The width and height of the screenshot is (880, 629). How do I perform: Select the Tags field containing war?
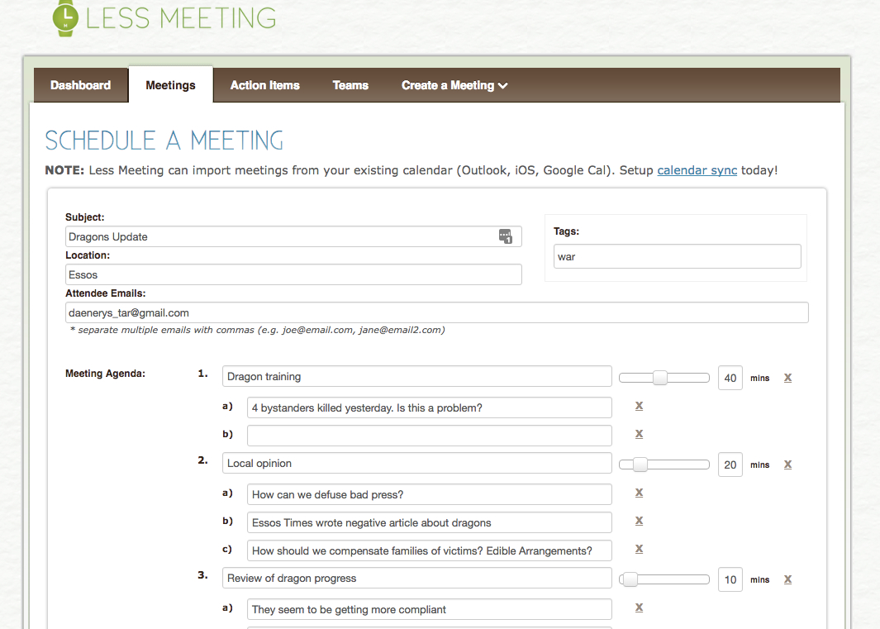pos(676,256)
